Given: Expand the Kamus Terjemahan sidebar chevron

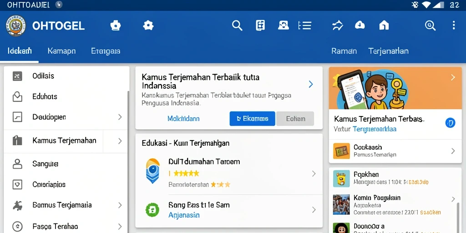Looking at the screenshot, I should (x=120, y=141).
